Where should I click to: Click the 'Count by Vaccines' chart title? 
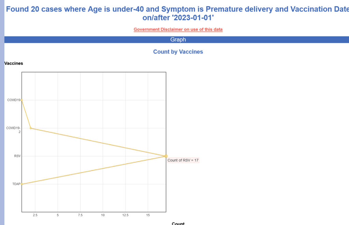[178, 52]
